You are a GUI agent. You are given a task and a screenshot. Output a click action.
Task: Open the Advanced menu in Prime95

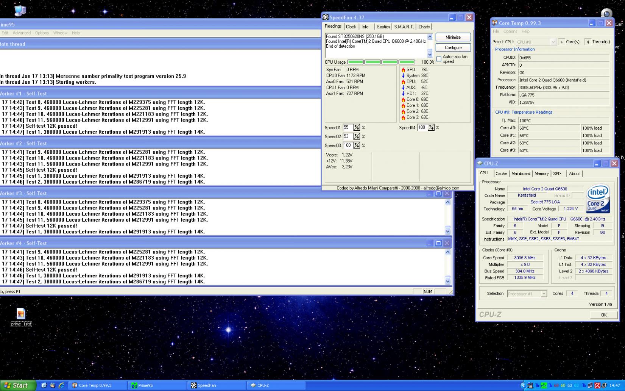[22, 33]
